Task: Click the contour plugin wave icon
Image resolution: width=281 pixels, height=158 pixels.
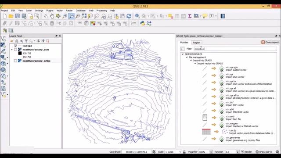Action: [149, 23]
